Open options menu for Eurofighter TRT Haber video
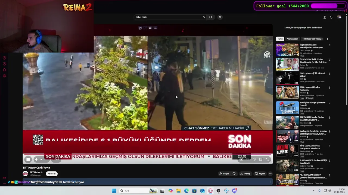Screen dimensions: 348x195 (330, 103)
